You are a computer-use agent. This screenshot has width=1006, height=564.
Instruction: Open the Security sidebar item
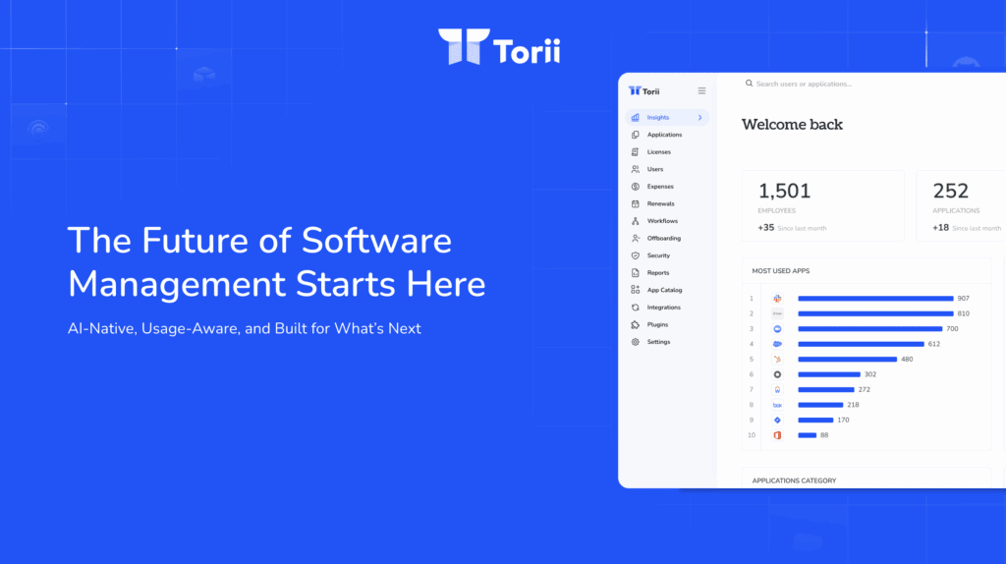667,255
